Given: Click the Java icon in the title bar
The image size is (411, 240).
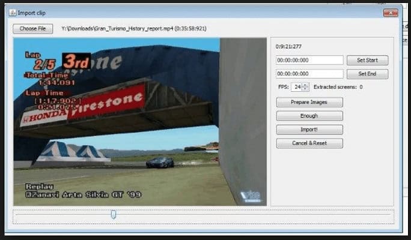Looking at the screenshot, I should (x=13, y=13).
